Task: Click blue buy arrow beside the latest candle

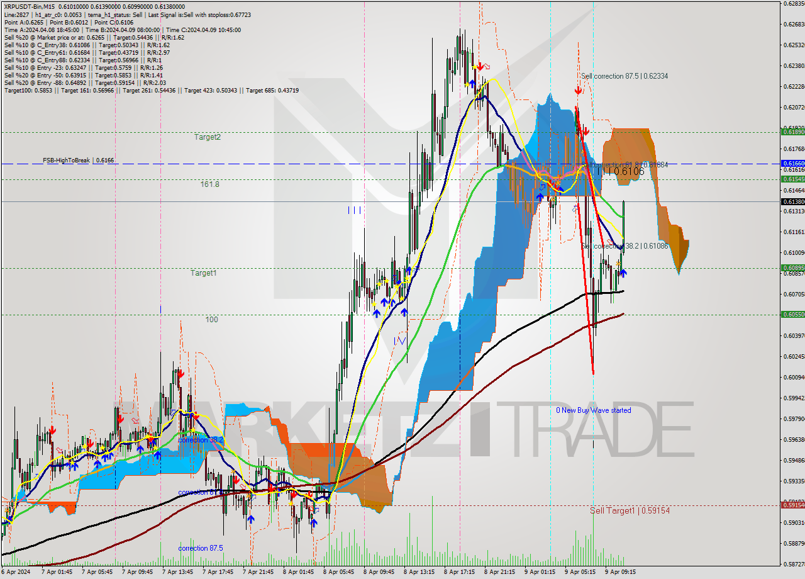Action: (x=623, y=273)
